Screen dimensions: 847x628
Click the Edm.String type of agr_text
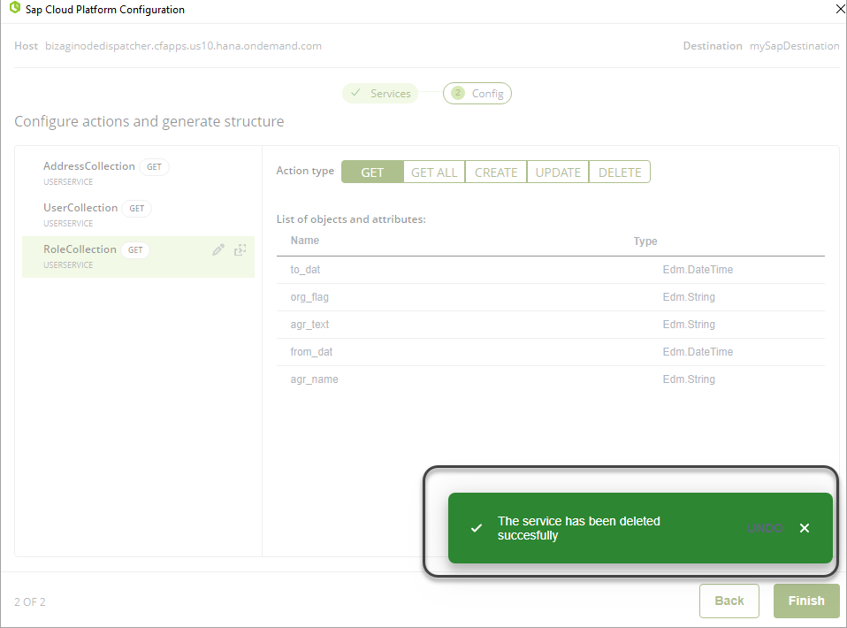[689, 325]
